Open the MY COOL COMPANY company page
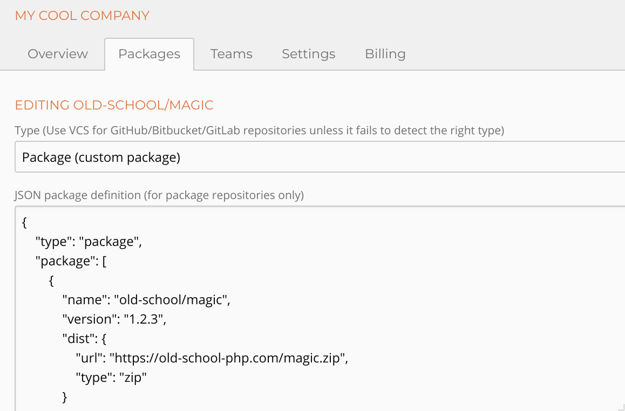This screenshot has height=411, width=625. (82, 16)
